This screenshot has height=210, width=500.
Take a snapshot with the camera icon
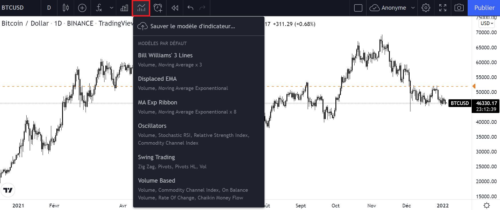pos(459,8)
